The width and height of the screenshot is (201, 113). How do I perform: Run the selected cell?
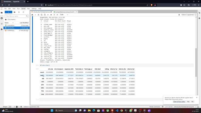(48, 15)
